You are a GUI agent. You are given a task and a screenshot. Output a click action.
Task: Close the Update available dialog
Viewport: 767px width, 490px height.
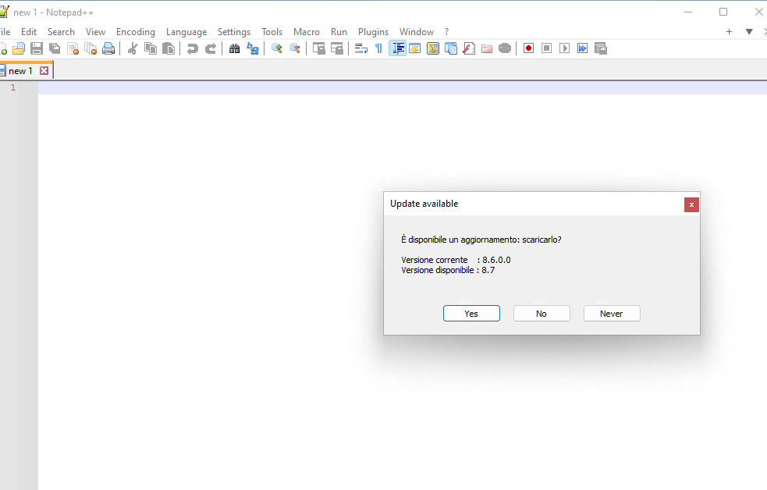[691, 205]
